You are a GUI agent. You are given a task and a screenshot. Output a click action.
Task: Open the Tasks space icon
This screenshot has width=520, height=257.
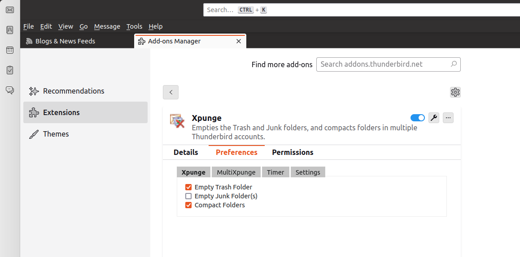[10, 70]
